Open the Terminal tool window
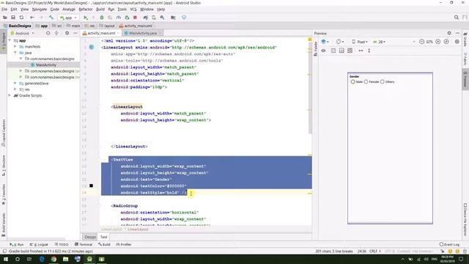 [x=84, y=244]
